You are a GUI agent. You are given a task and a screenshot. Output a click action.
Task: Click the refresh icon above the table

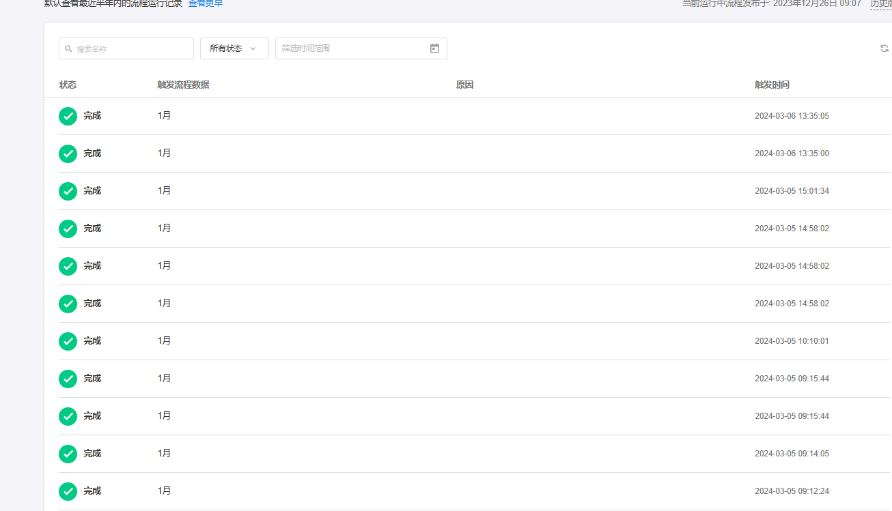(x=884, y=48)
